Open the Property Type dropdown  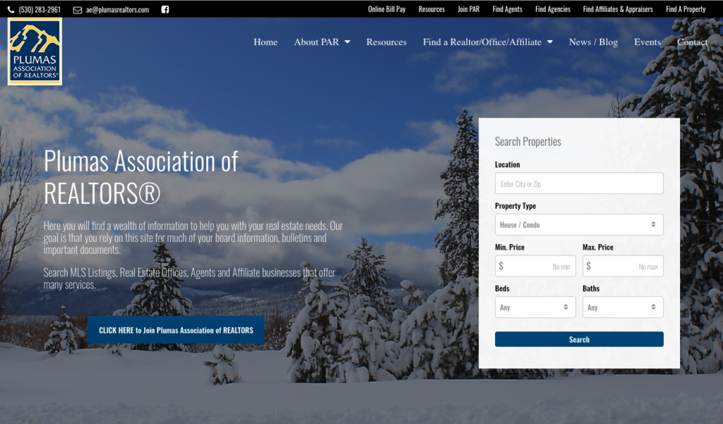(x=579, y=224)
